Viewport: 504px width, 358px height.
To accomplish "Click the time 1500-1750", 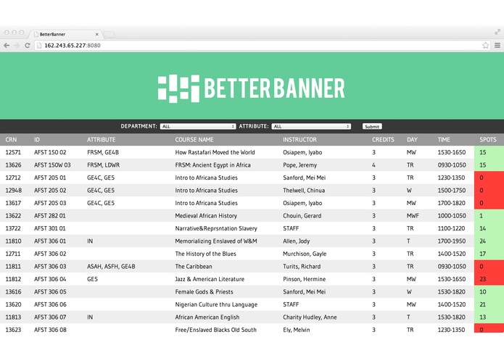I will [451, 191].
